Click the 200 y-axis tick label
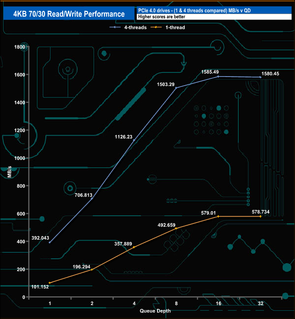The image size is (295, 319). point(21,269)
